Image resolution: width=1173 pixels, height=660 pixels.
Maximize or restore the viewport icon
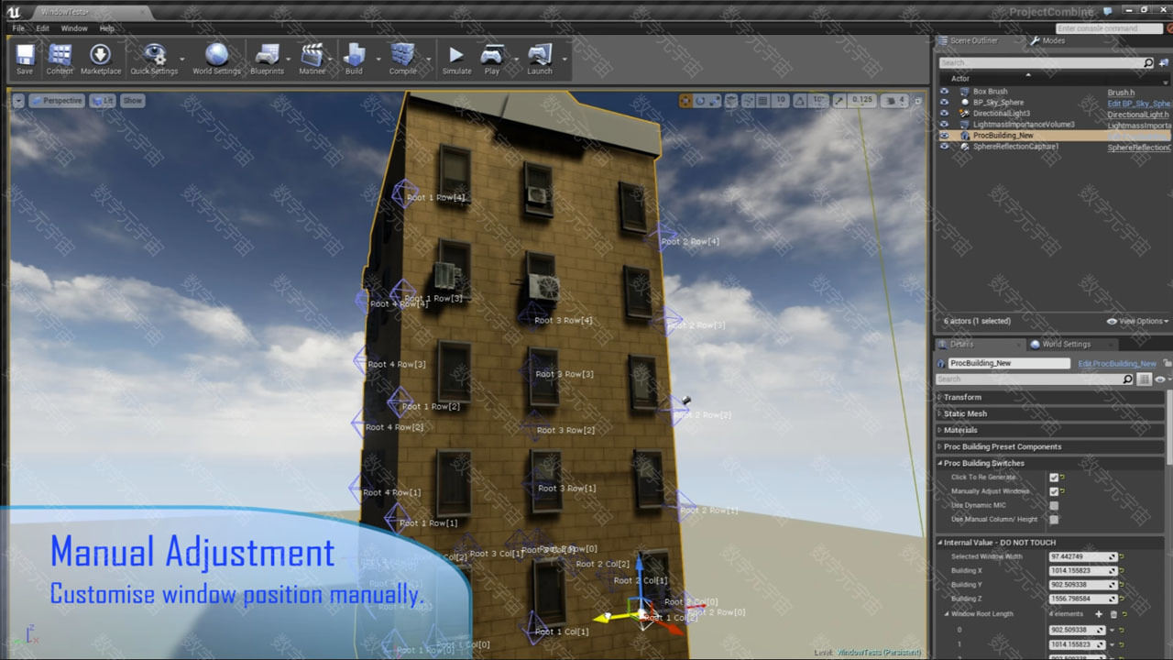[918, 101]
